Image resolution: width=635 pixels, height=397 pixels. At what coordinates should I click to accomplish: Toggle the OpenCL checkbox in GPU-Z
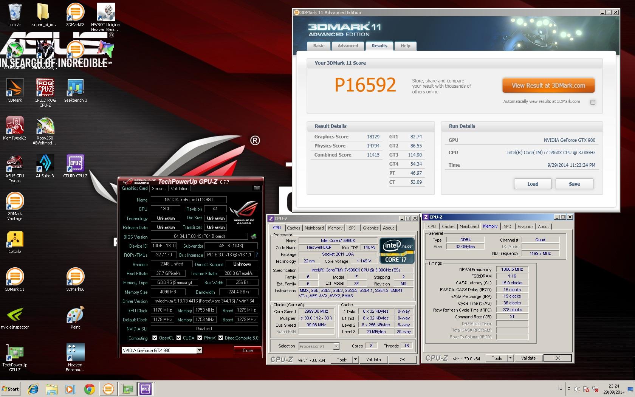(155, 338)
